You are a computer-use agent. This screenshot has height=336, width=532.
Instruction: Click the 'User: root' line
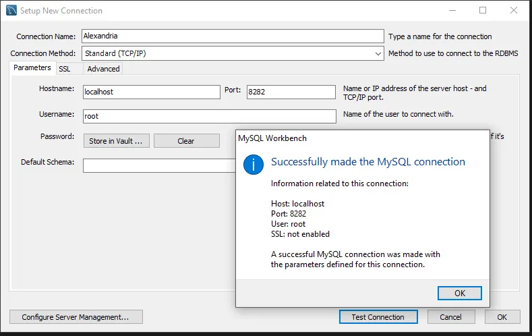tap(288, 224)
